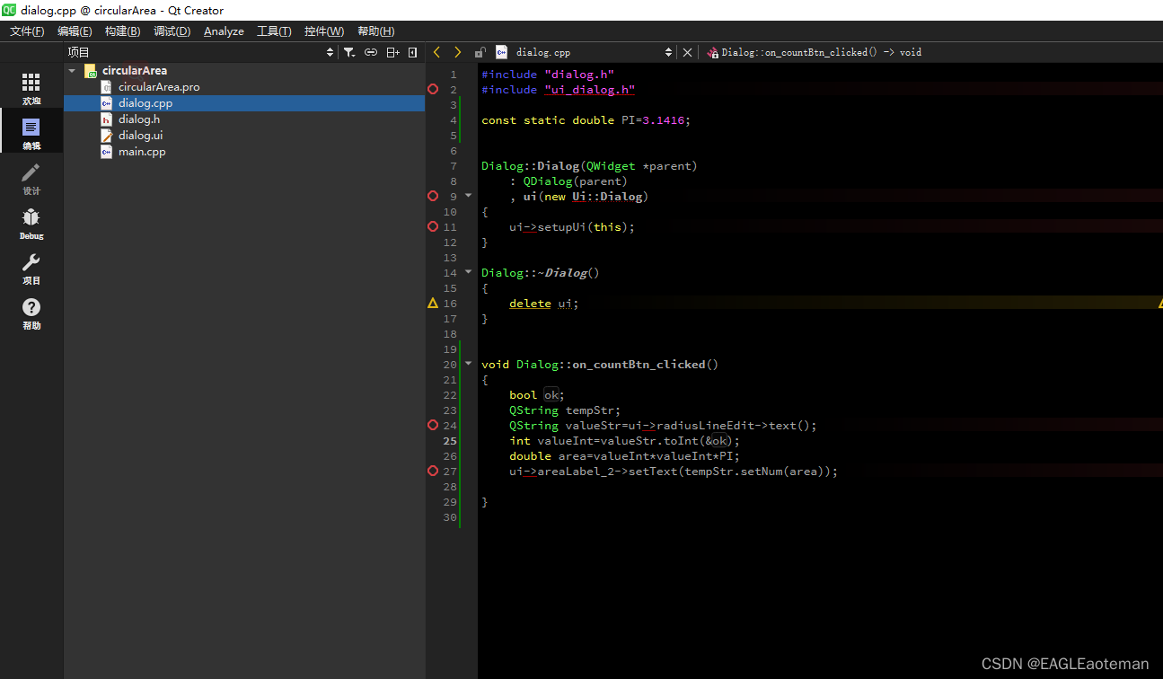The width and height of the screenshot is (1163, 679).
Task: Switch to Edit mode (编辑) in sidebar
Action: [x=31, y=133]
